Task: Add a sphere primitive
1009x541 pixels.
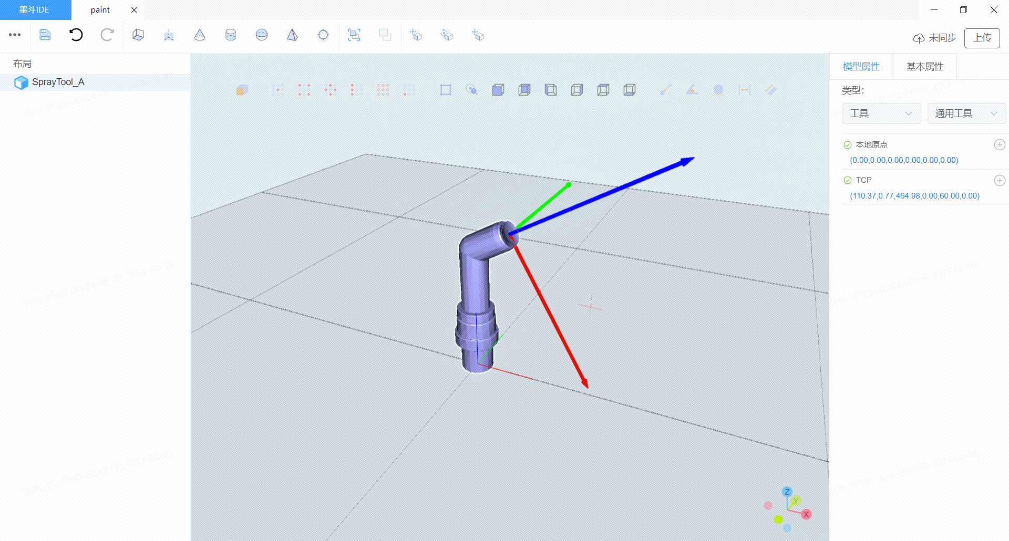Action: 262,35
